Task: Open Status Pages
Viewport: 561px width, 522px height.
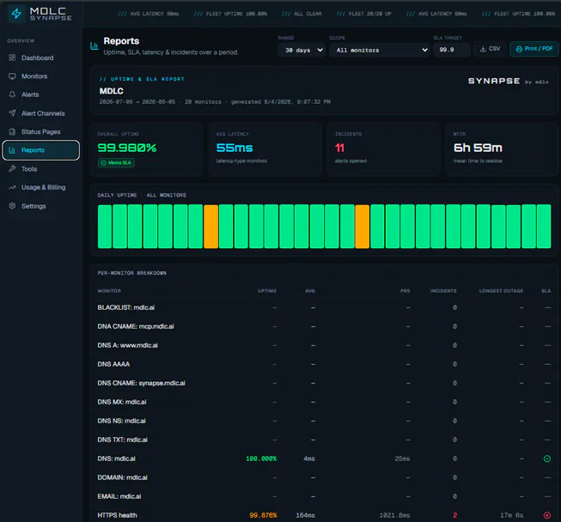Action: coord(40,131)
